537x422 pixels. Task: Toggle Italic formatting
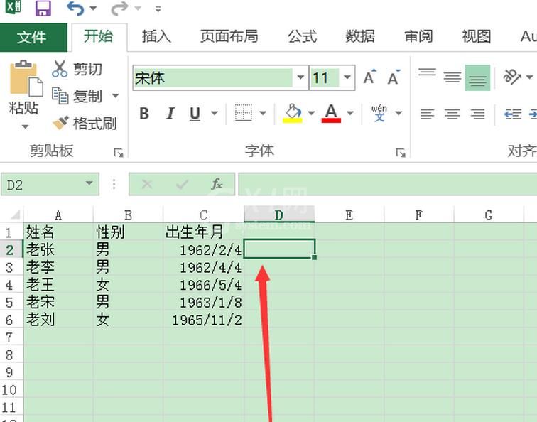[x=170, y=114]
